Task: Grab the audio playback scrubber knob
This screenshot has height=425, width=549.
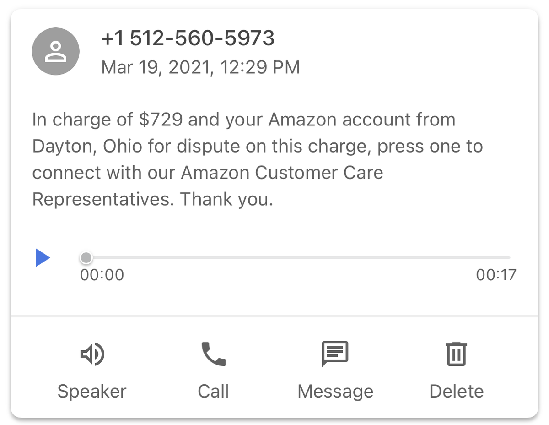Action: tap(86, 258)
